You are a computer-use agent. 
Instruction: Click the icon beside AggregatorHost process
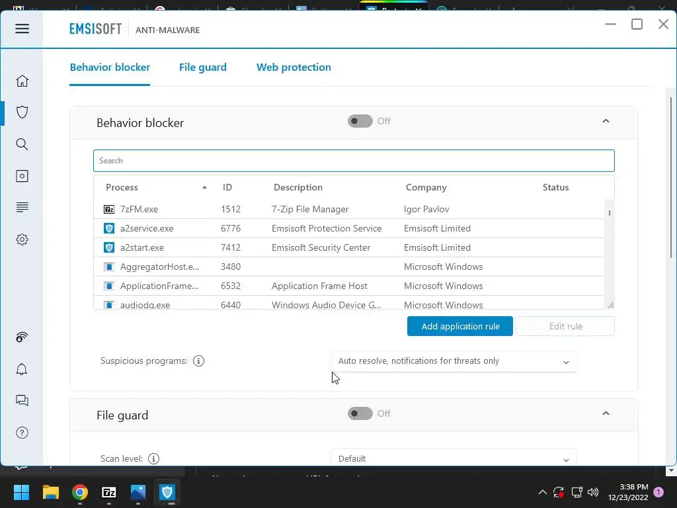(109, 267)
